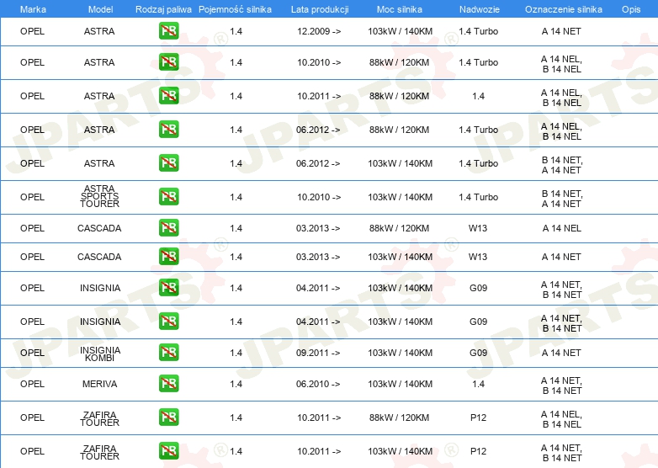Click the Opis column header
Viewport: 658px width, 468px height.
tap(630, 8)
